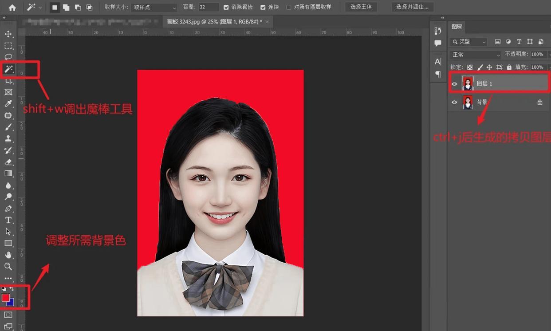Screen dimensions: 551x331
Task: Select the Brush tool
Action: point(8,127)
